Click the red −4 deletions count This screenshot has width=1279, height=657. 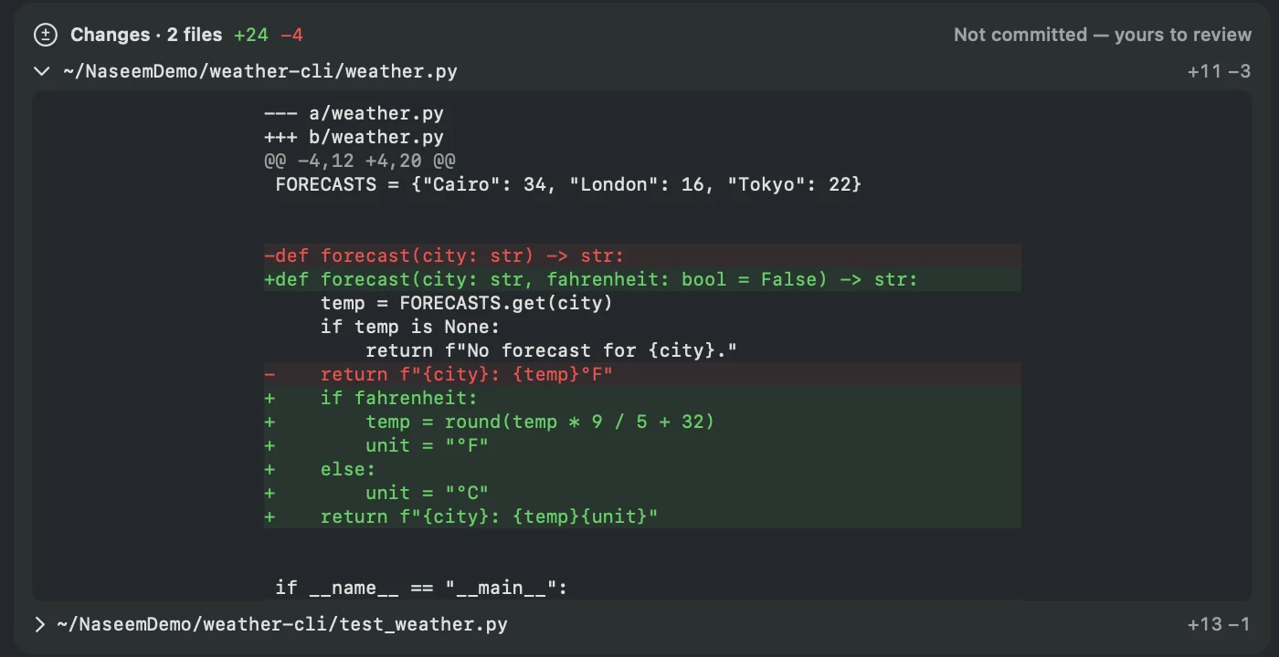(292, 35)
